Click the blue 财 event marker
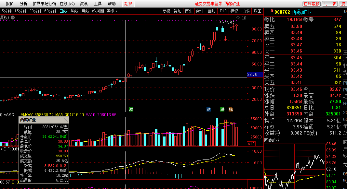 [208, 109]
